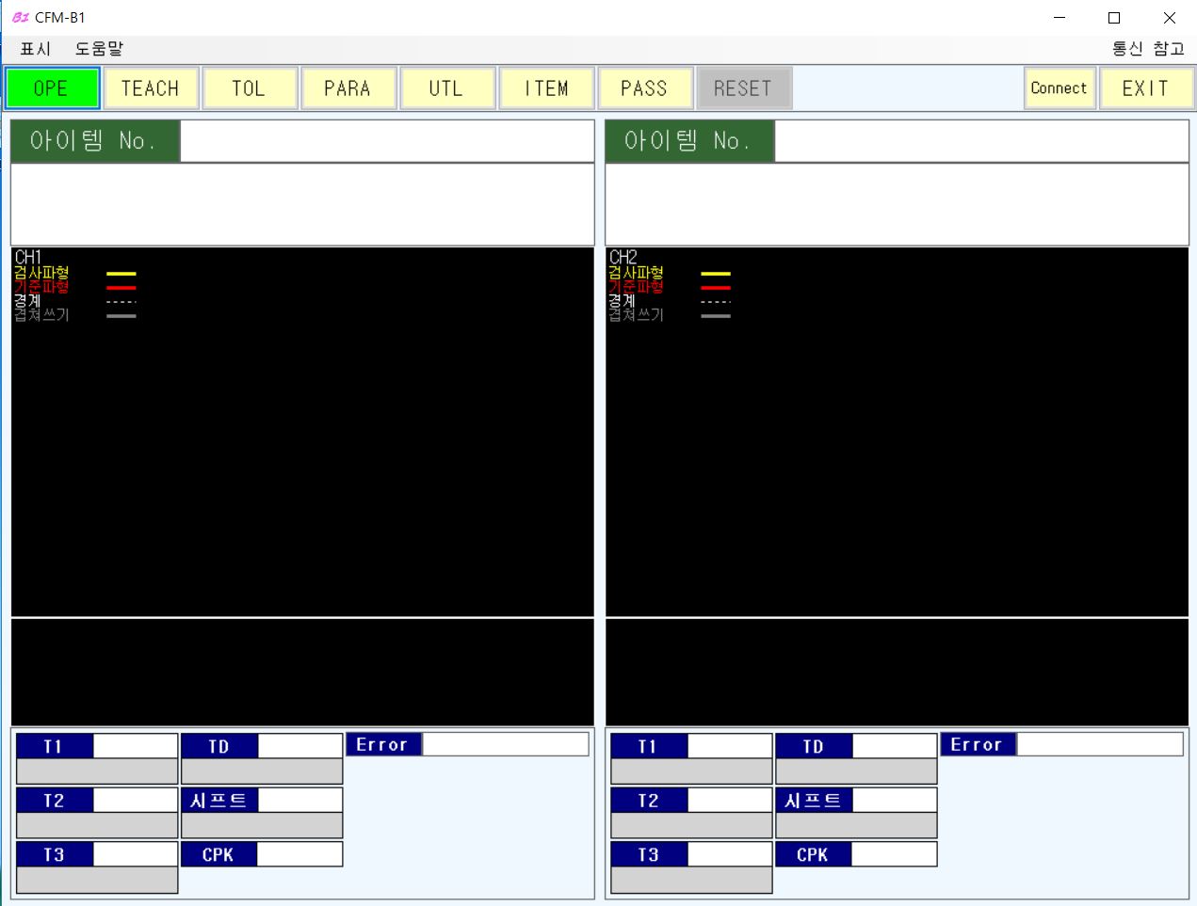
Task: Click the CH1 T1 value box
Action: tap(135, 746)
